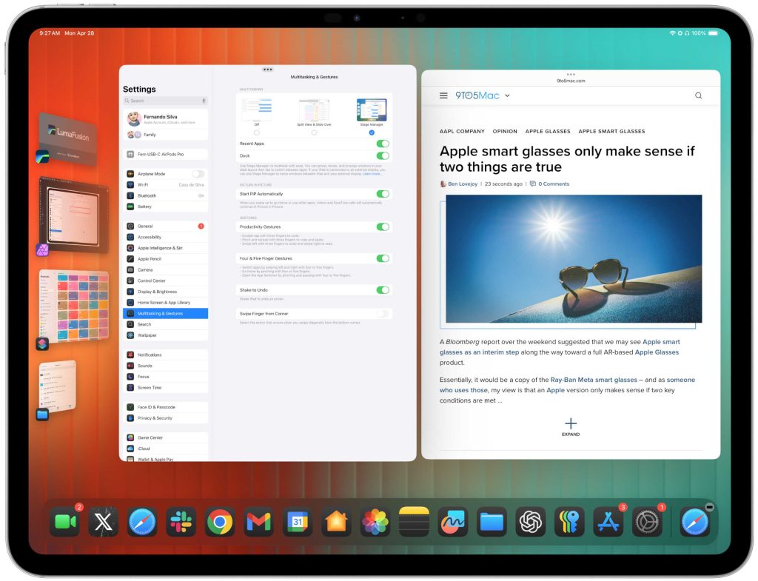Open the Photos app in dock
Viewport: 758px width, 581px height.
click(x=375, y=523)
